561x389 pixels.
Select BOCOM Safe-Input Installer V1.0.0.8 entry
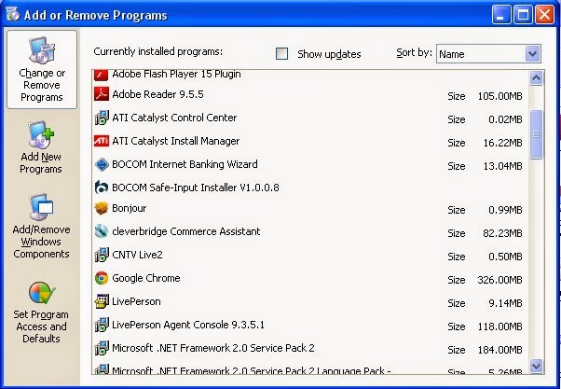310,188
